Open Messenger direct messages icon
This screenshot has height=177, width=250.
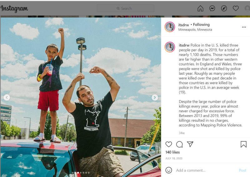click(x=212, y=8)
